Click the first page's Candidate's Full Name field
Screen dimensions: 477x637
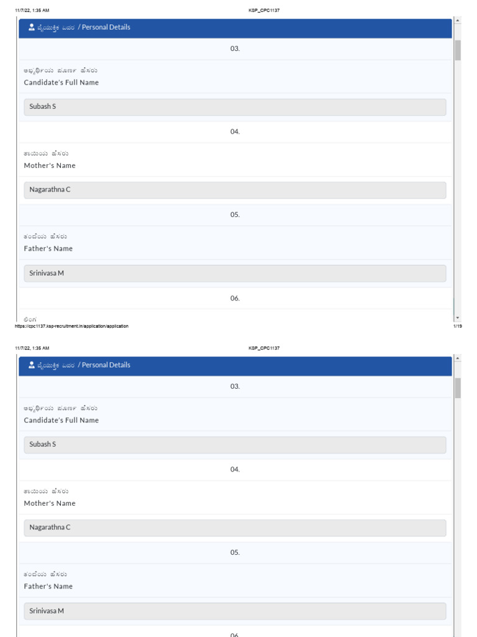point(235,107)
